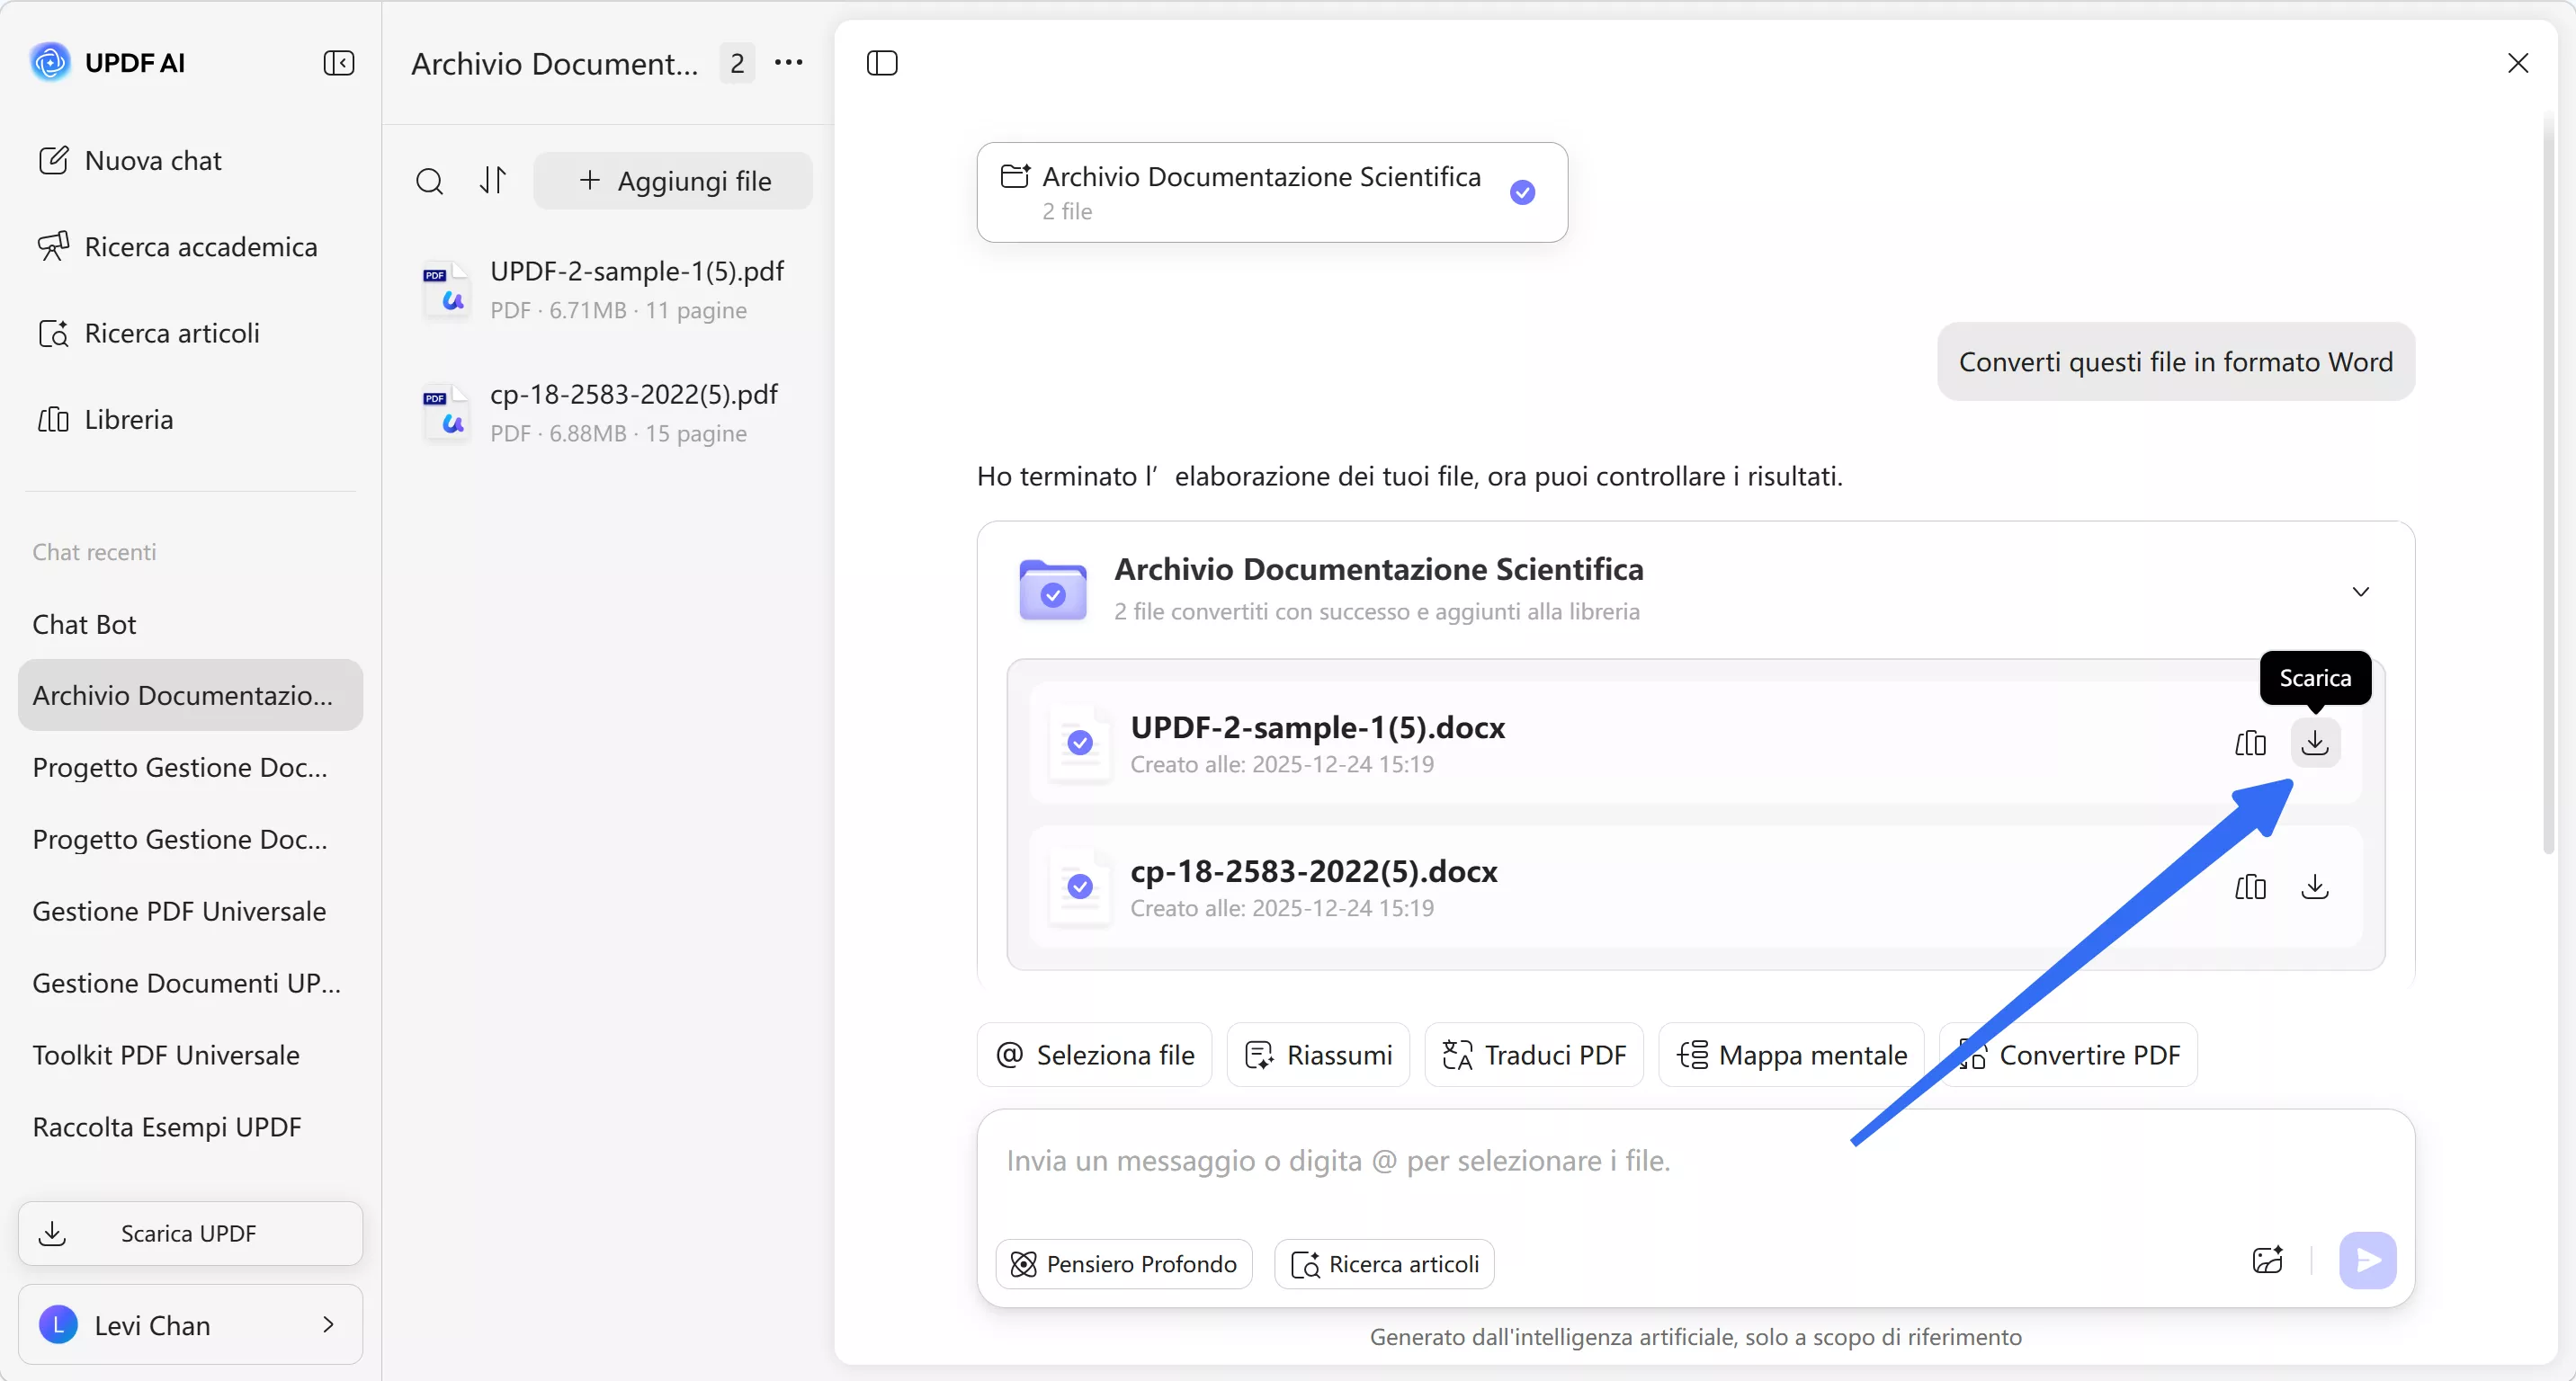Collapse the UPDF AI left sidebar

point(339,63)
